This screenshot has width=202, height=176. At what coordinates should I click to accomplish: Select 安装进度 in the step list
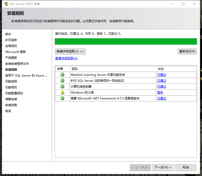[x=11, y=105]
